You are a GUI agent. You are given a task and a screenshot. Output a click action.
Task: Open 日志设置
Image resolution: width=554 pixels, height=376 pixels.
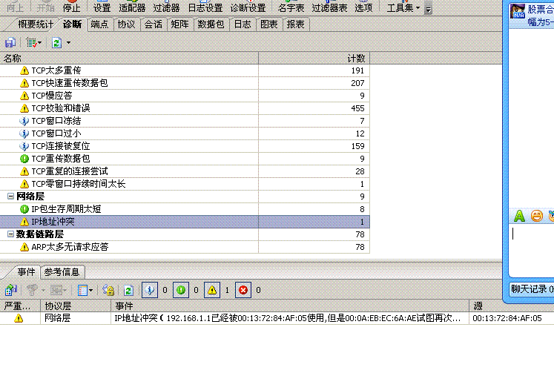[x=205, y=7]
